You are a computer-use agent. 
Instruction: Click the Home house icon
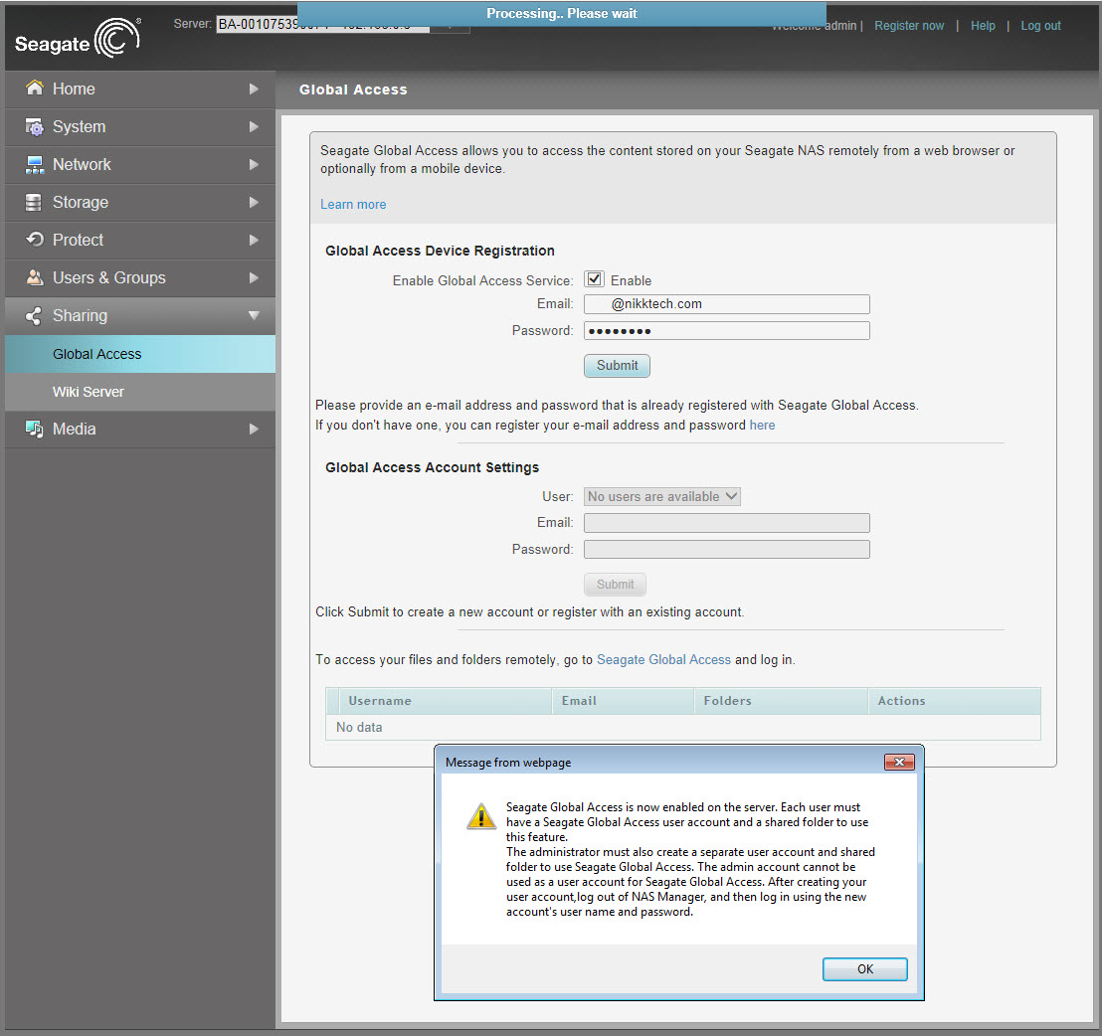click(35, 87)
